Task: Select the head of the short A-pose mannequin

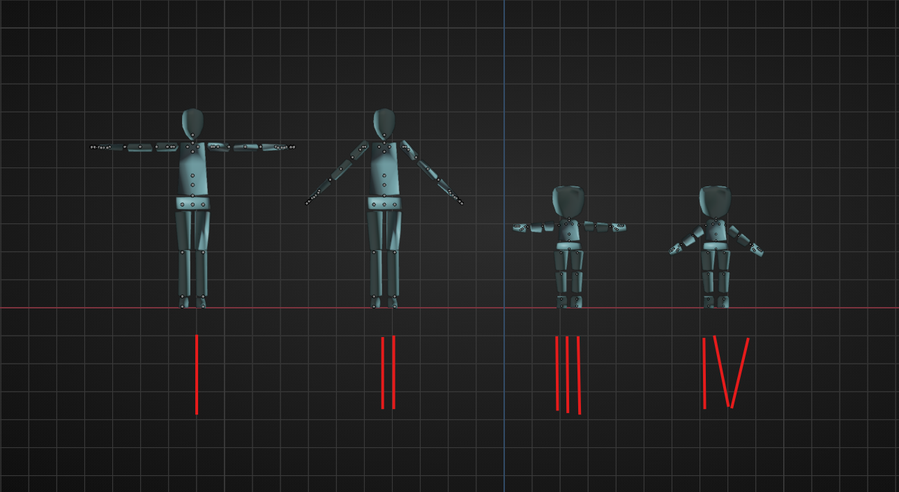Action: 716,201
